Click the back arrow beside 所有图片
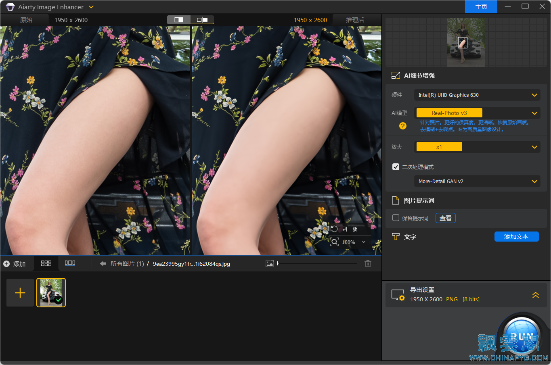Screen dimensions: 551x365 (x=103, y=264)
